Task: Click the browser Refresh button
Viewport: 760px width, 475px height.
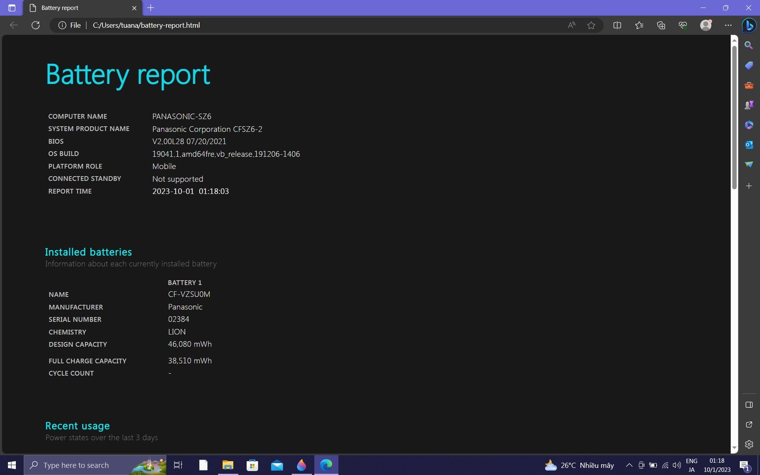Action: (x=36, y=26)
